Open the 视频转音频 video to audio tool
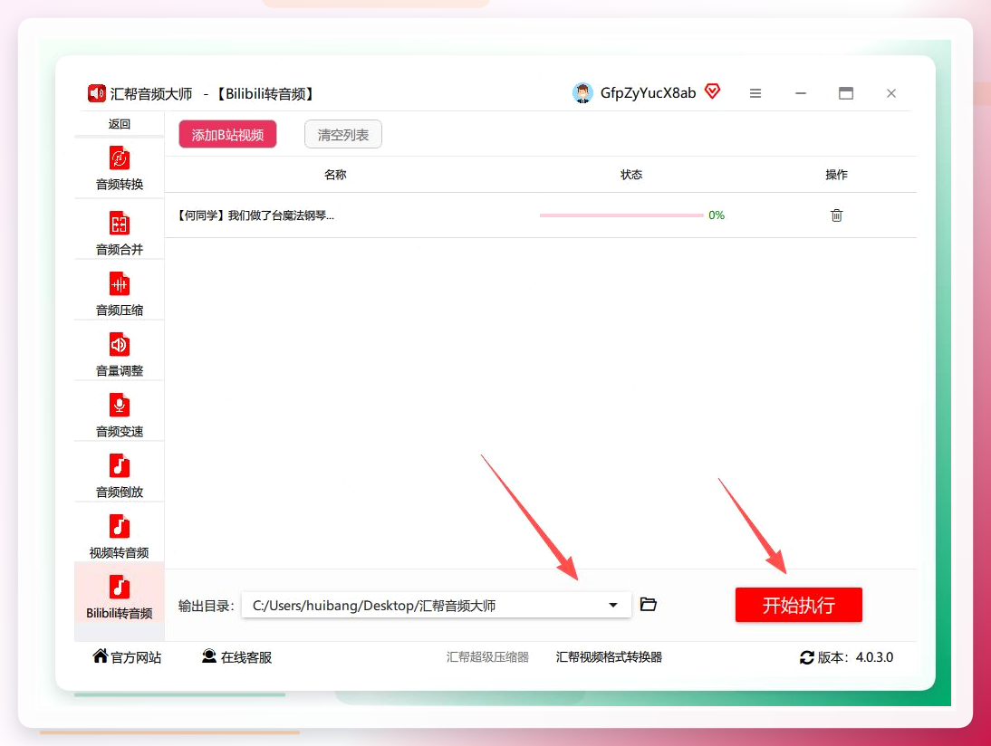Viewport: 991px width, 746px height. pos(119,536)
